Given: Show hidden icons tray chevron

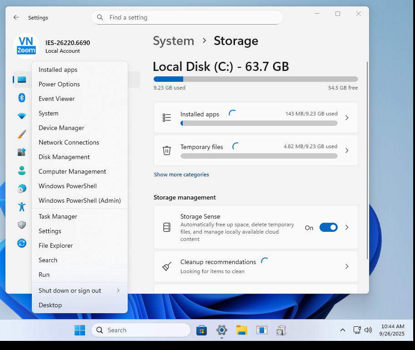Looking at the screenshot, I should (342, 330).
